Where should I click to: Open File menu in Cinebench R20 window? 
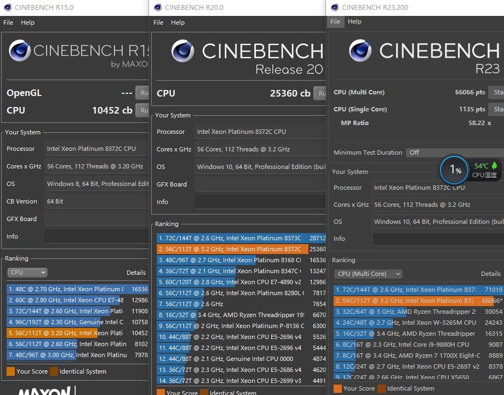coord(158,22)
